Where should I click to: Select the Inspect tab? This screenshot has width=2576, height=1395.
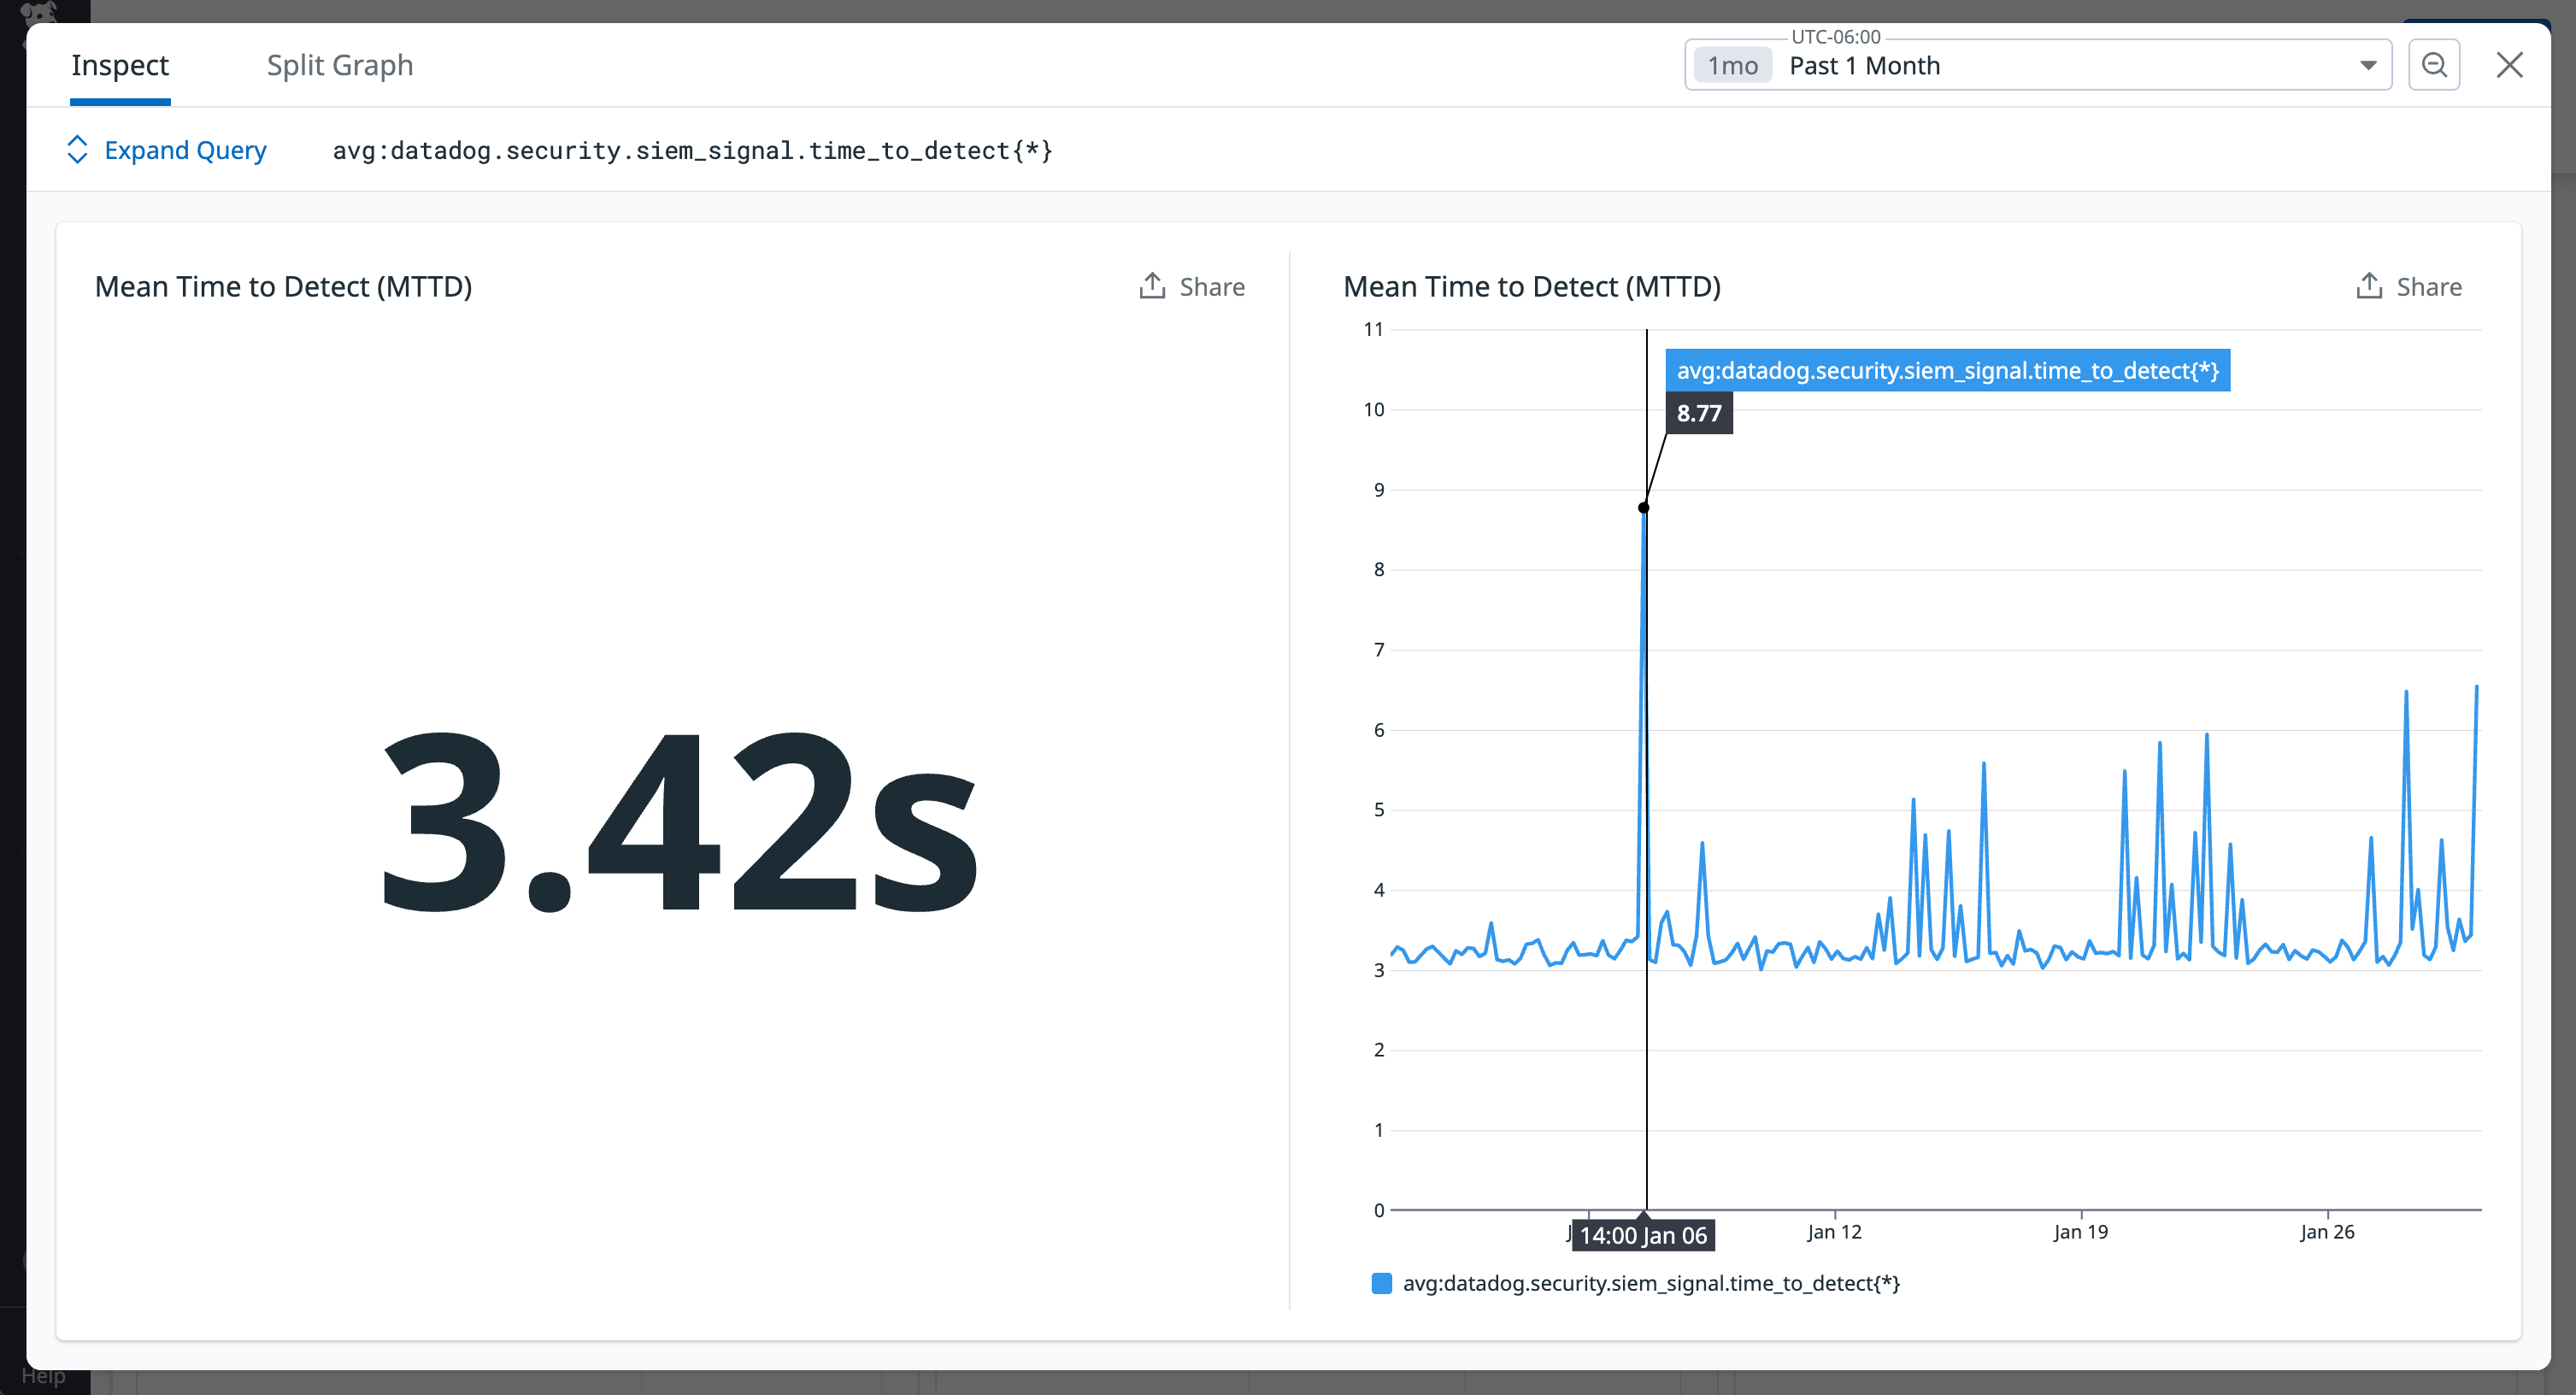pos(120,64)
